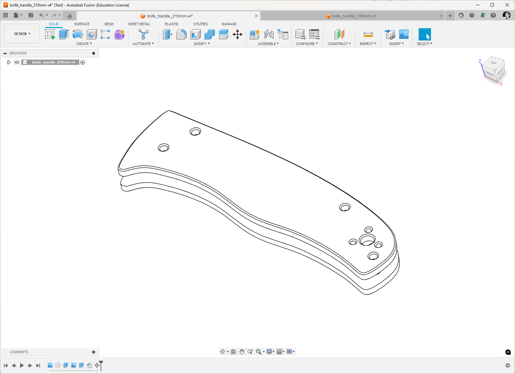
Task: Jump to the beginning of the timeline
Action: (x=6, y=366)
